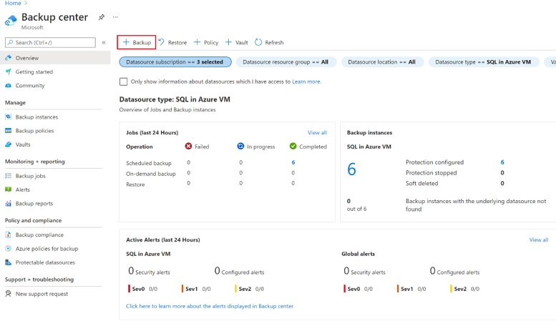This screenshot has width=556, height=321.
Task: Click the Backup policies icon
Action: [8, 131]
